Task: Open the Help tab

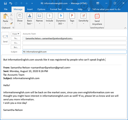Action: pyautogui.click(x=80, y=9)
